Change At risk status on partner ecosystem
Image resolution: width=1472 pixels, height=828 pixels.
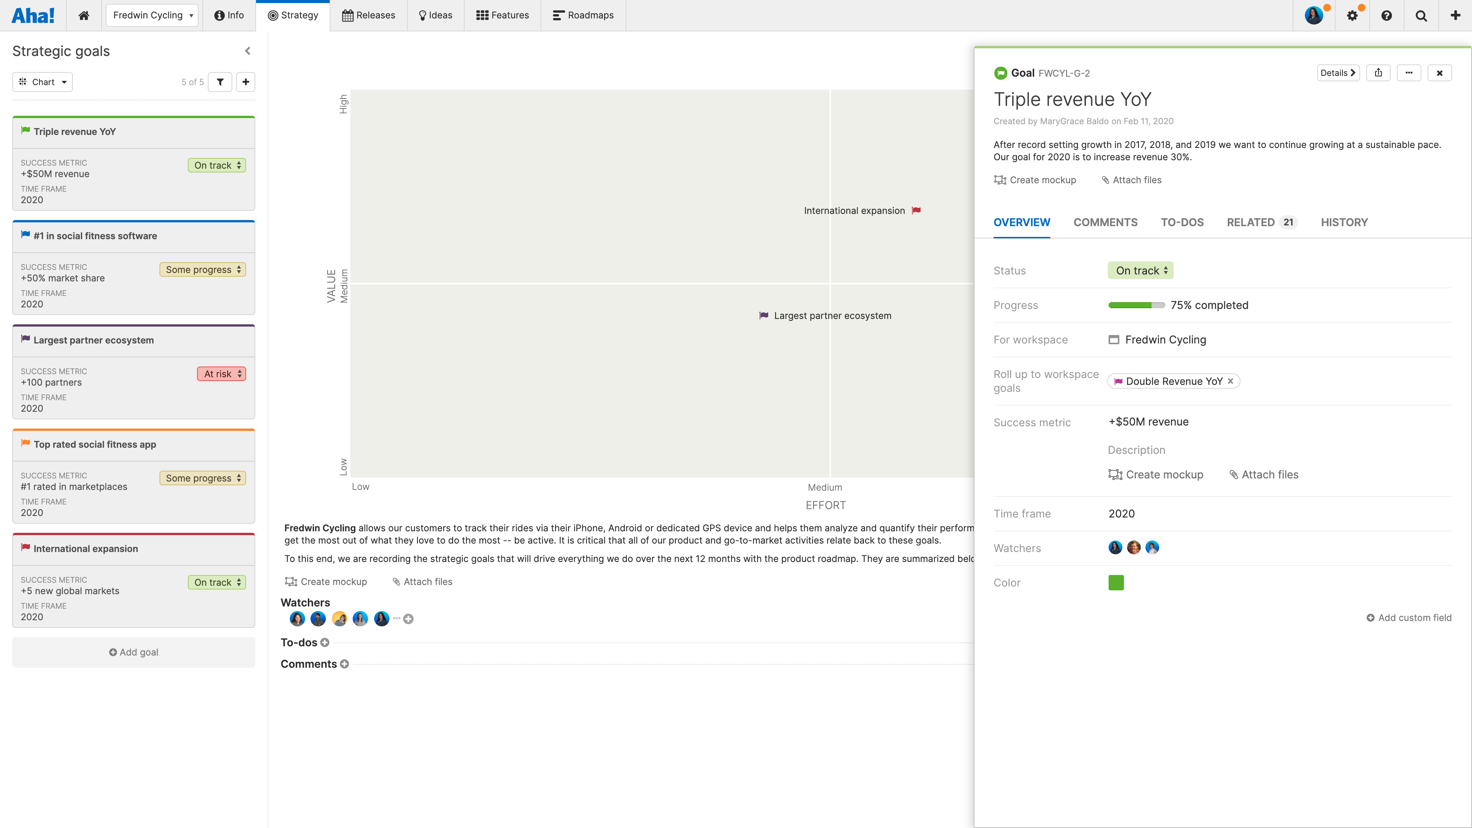click(x=222, y=374)
